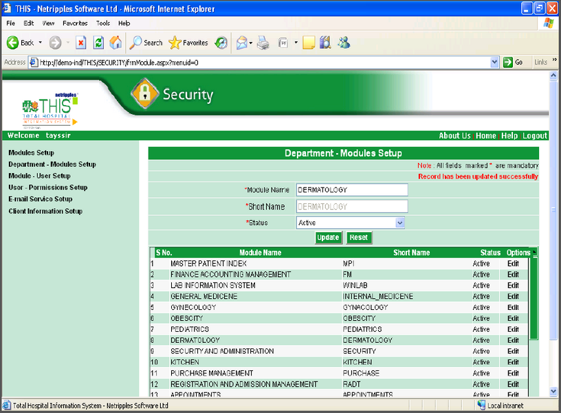Click the Logout link
Screen dimensions: 561x413
(x=534, y=136)
